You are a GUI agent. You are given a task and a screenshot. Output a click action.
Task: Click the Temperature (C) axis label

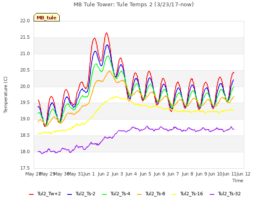[x=5, y=95]
